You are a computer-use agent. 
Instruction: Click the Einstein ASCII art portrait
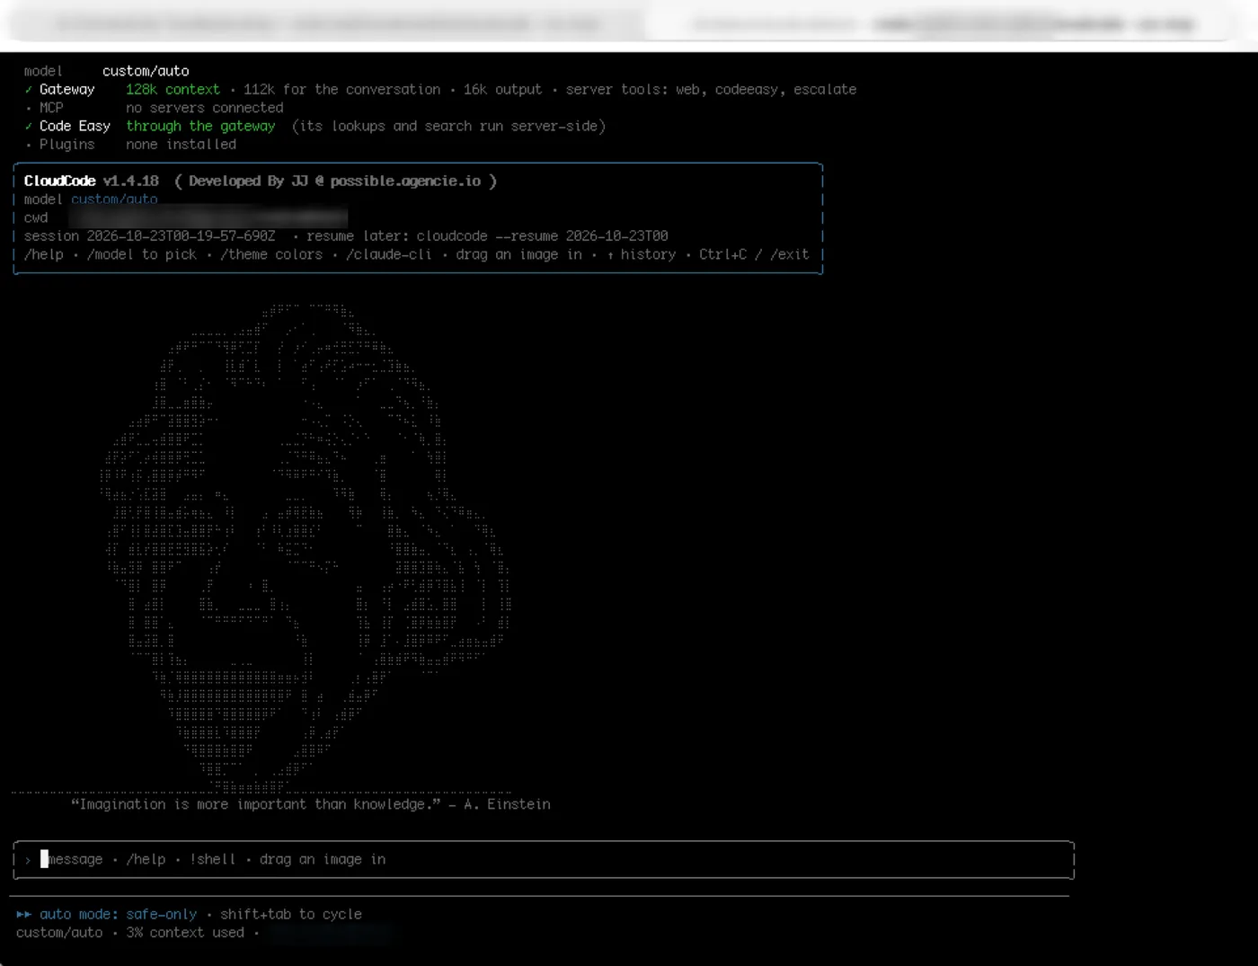306,548
